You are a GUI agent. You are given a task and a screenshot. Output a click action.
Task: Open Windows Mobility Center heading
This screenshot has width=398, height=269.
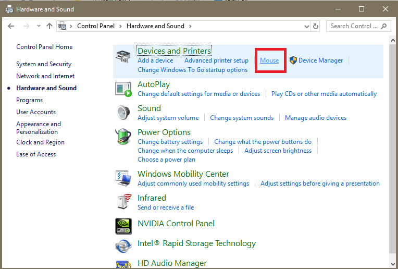coord(183,174)
